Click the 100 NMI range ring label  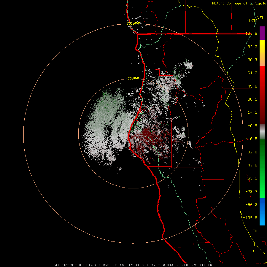point(133,23)
